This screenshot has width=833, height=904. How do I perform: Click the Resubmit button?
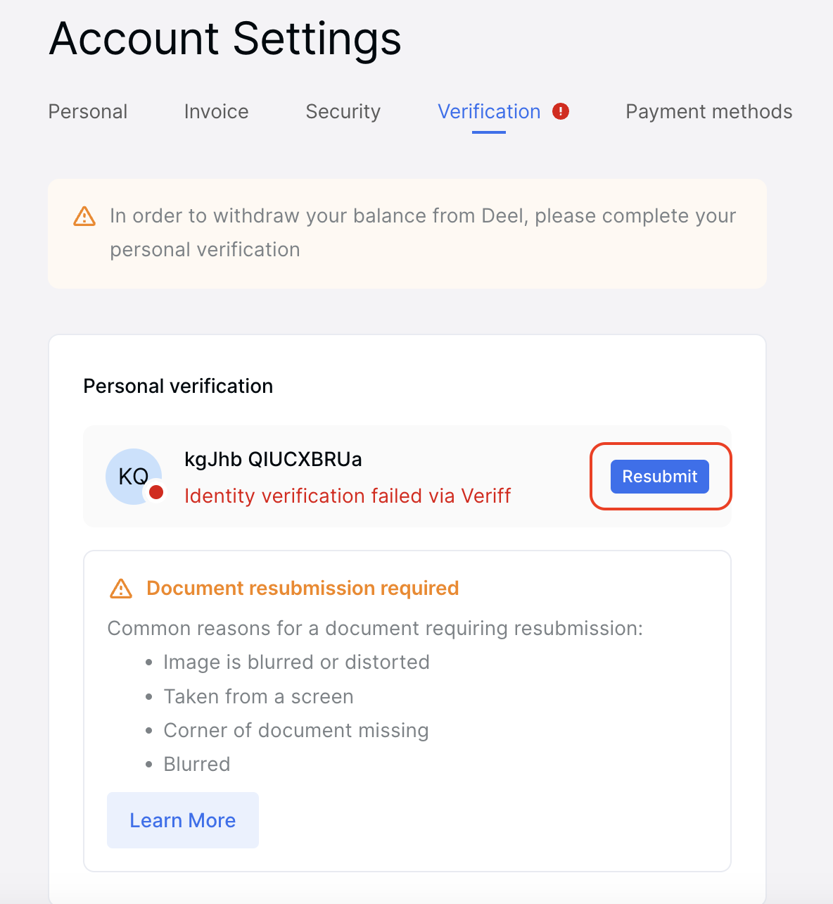pos(659,477)
